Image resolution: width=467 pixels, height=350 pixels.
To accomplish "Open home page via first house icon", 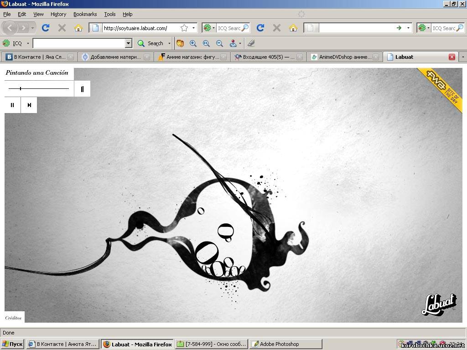I will click(x=78, y=28).
